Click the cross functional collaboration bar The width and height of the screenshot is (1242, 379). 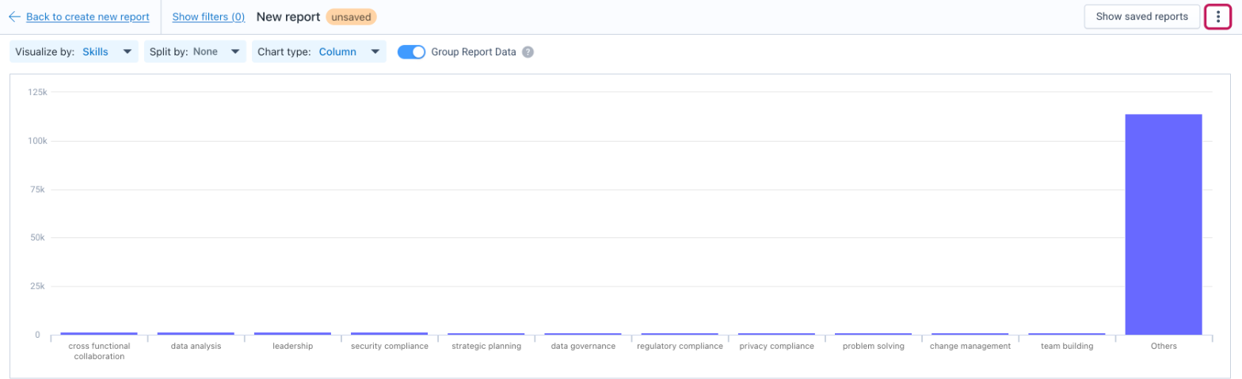[99, 333]
